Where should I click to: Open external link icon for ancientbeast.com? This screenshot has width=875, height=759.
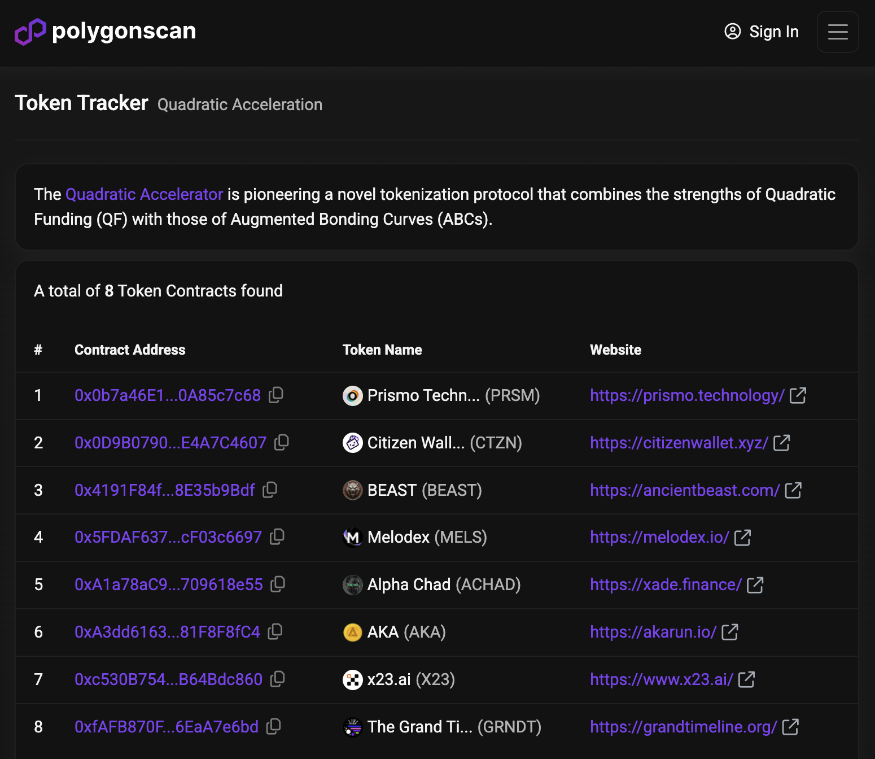point(793,490)
